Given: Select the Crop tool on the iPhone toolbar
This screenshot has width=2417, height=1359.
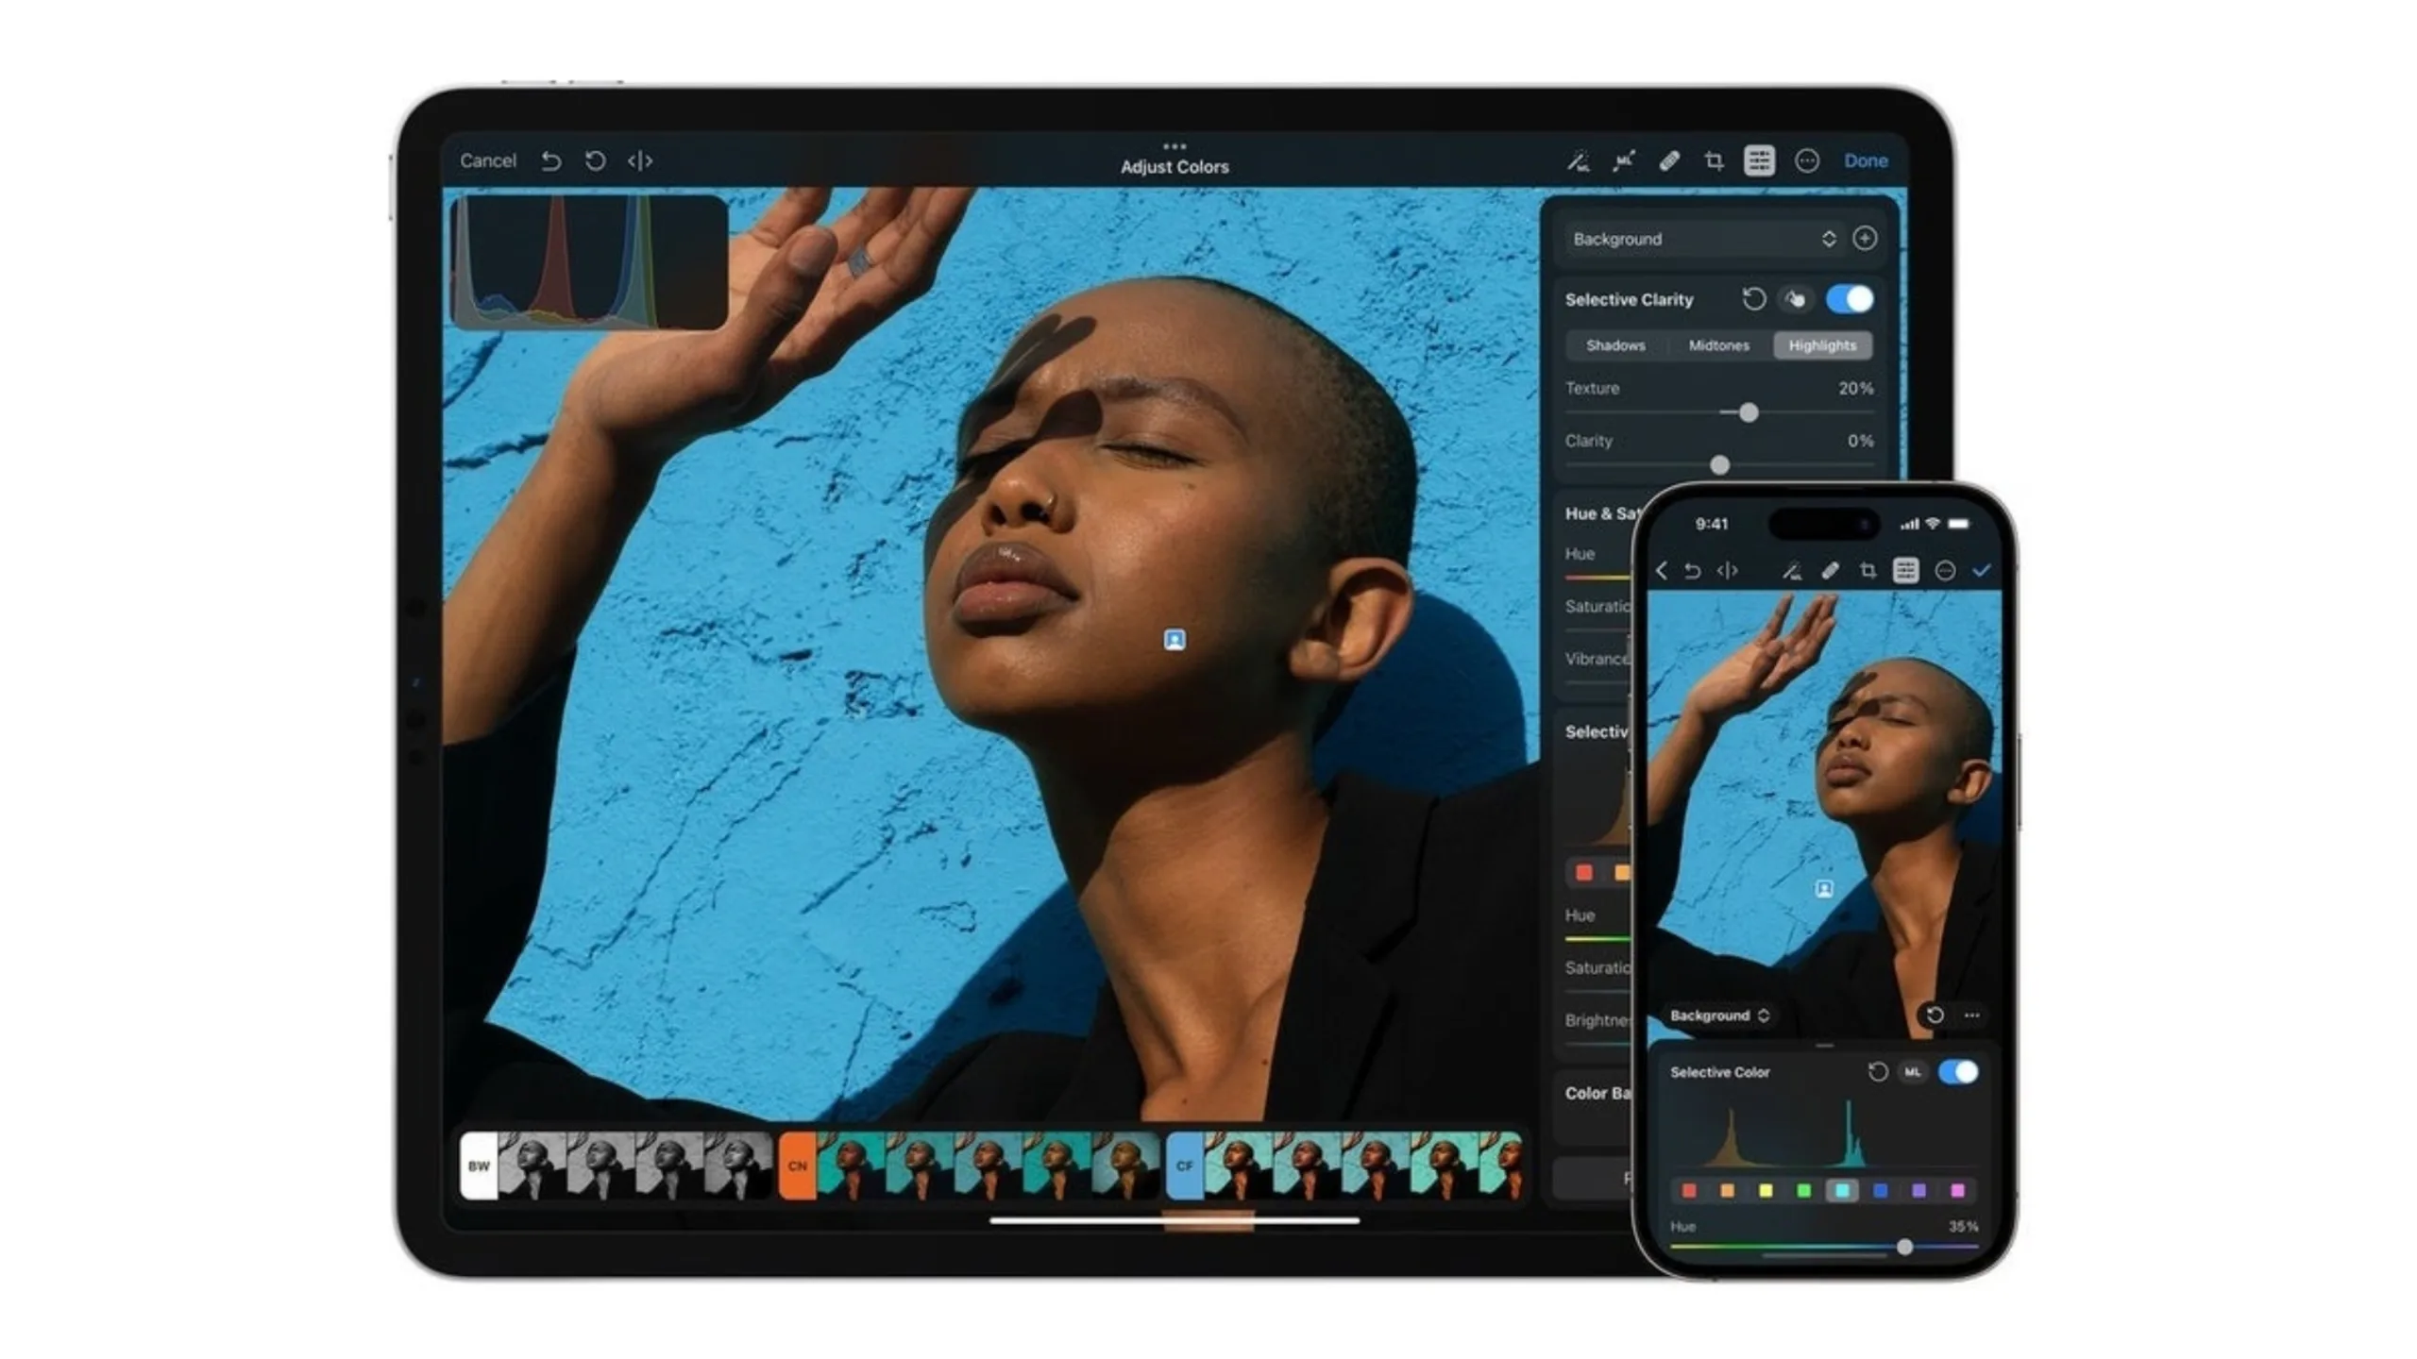Looking at the screenshot, I should 1868,570.
